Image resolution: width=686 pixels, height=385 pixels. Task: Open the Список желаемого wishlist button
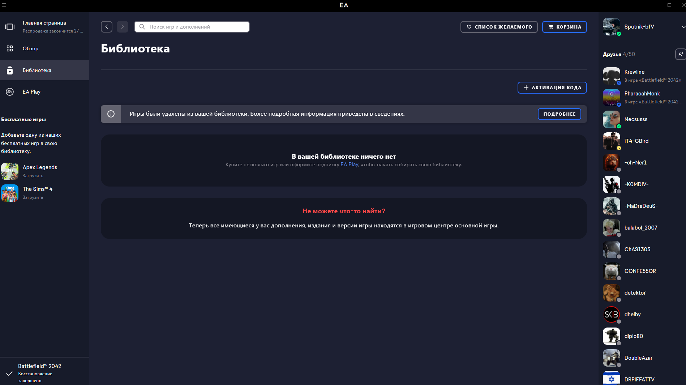click(x=499, y=27)
